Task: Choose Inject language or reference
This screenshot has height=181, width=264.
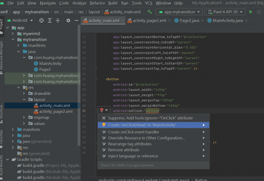Action: 154,156
